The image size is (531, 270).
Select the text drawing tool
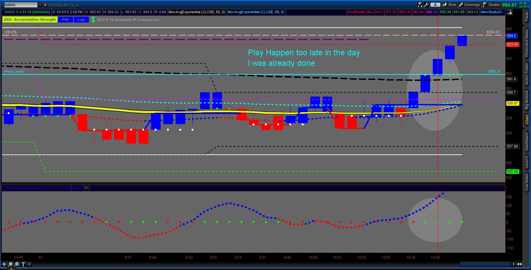(x=23, y=264)
